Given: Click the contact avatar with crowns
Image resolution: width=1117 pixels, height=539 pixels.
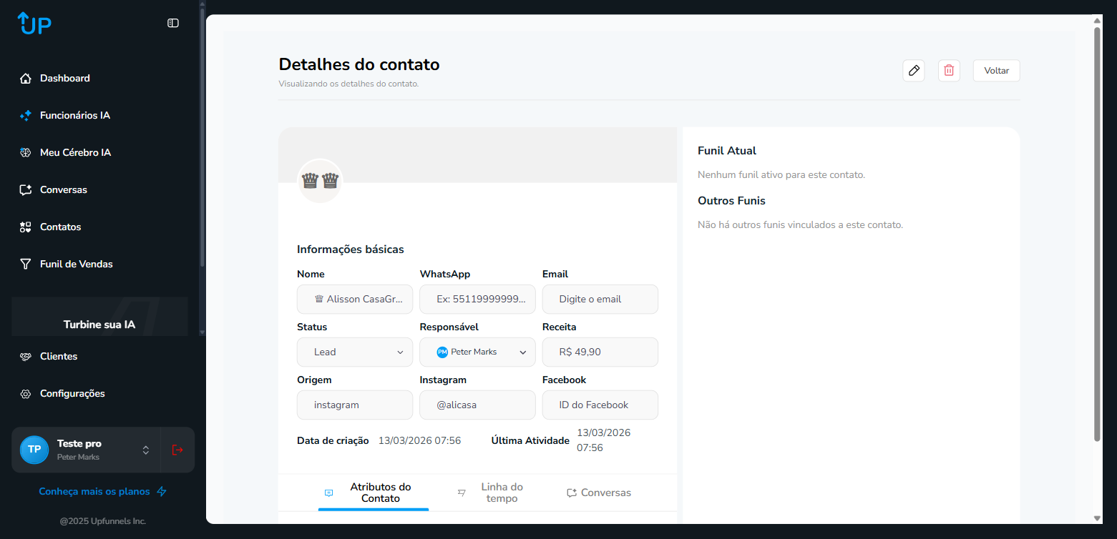Looking at the screenshot, I should pyautogui.click(x=320, y=181).
